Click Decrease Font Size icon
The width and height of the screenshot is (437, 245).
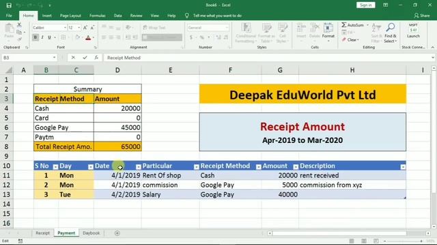click(93, 27)
